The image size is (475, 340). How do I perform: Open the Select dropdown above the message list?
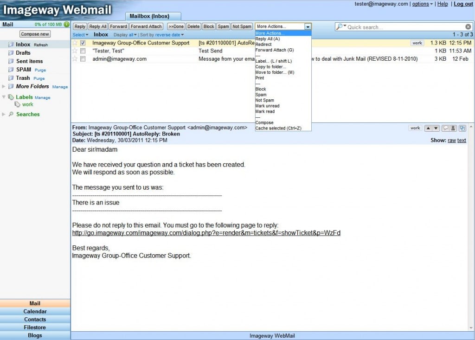(80, 34)
